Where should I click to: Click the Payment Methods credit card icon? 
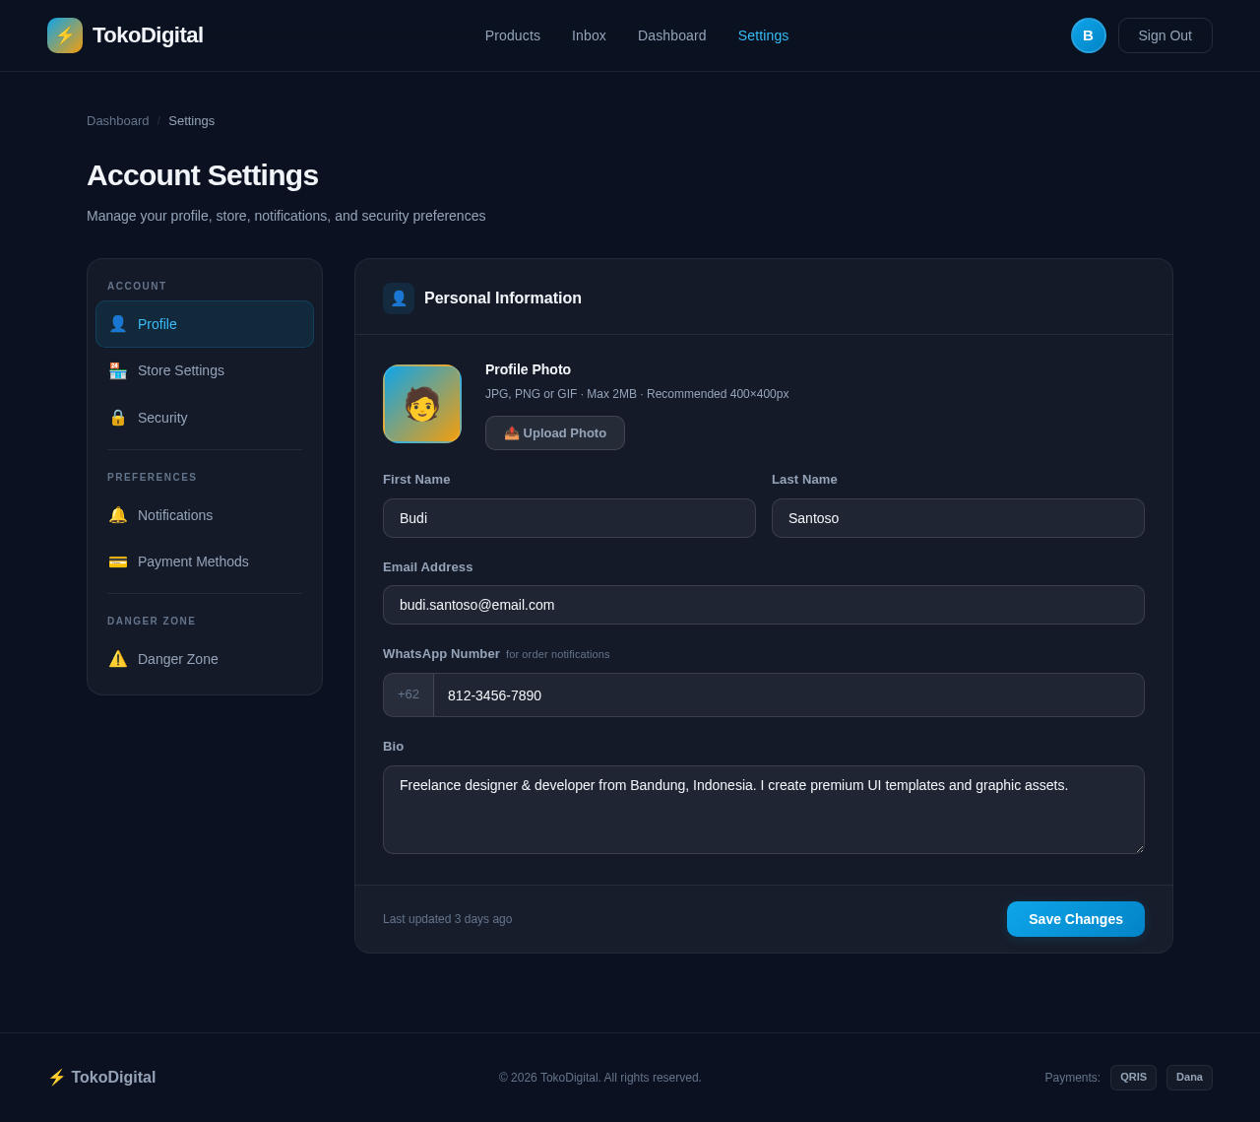pos(117,561)
